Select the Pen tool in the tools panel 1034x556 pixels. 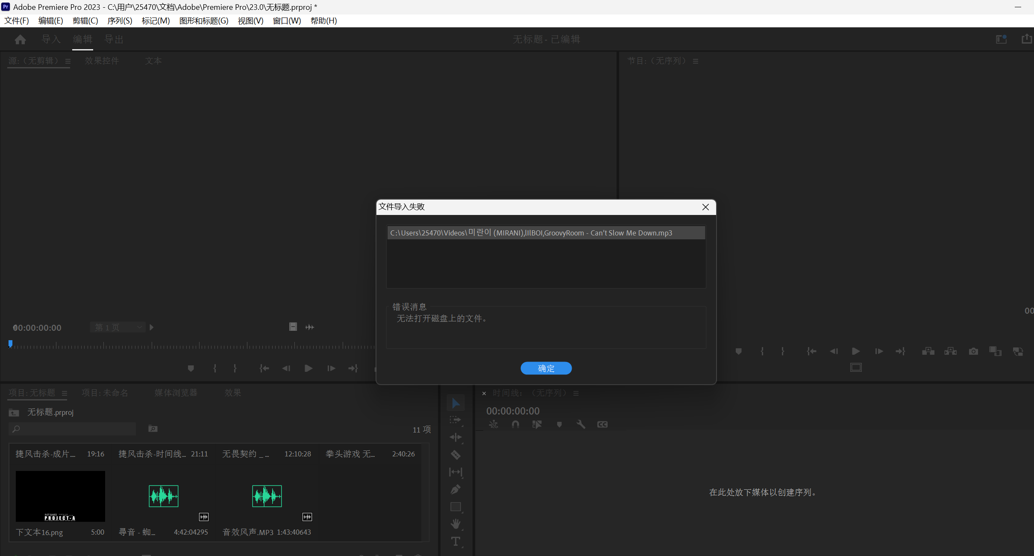pyautogui.click(x=455, y=489)
